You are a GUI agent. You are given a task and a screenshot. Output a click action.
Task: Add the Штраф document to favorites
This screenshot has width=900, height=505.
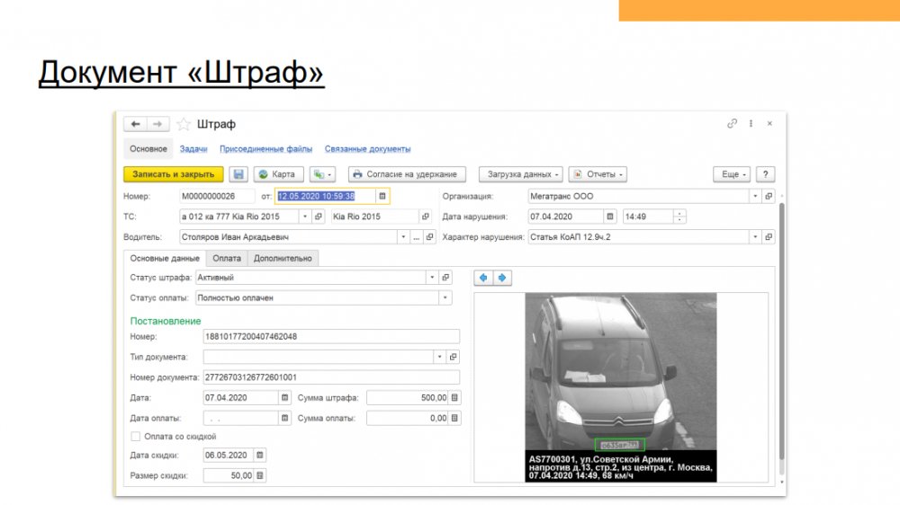(184, 124)
